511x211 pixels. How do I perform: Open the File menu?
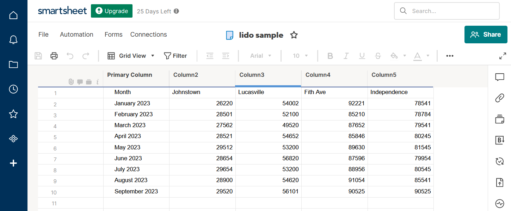[x=43, y=34]
